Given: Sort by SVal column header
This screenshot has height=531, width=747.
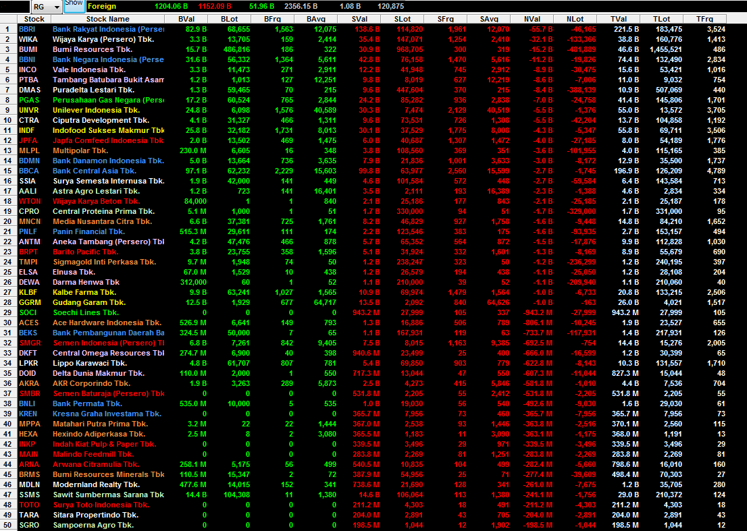Looking at the screenshot, I should [x=359, y=19].
